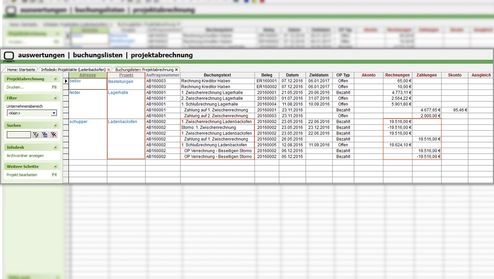Collapse the Weitere Schritte panel
Screen dimensions: 494x279
coord(55,167)
